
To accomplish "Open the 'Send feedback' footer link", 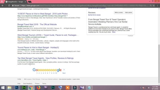I will pyautogui.click(x=28, y=83).
